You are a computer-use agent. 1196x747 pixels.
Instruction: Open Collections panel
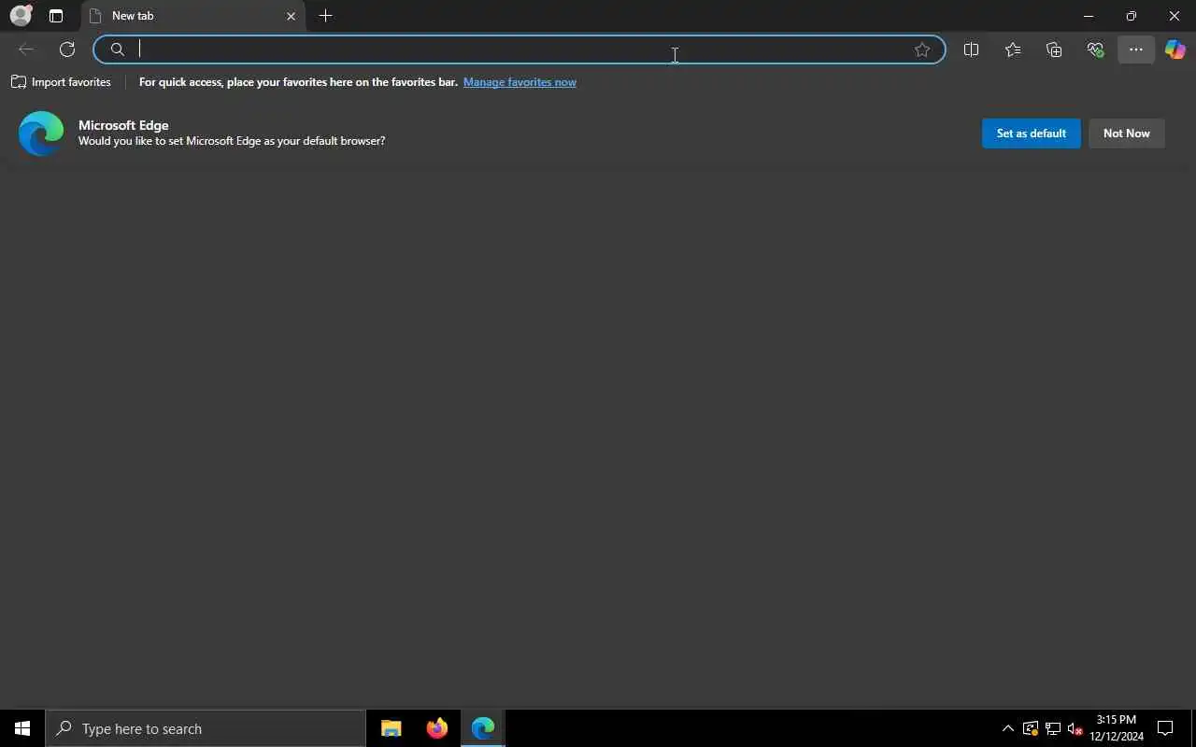coord(1054,49)
